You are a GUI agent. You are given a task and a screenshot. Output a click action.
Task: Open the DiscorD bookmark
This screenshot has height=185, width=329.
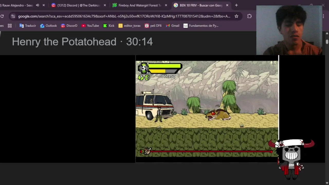point(69,26)
